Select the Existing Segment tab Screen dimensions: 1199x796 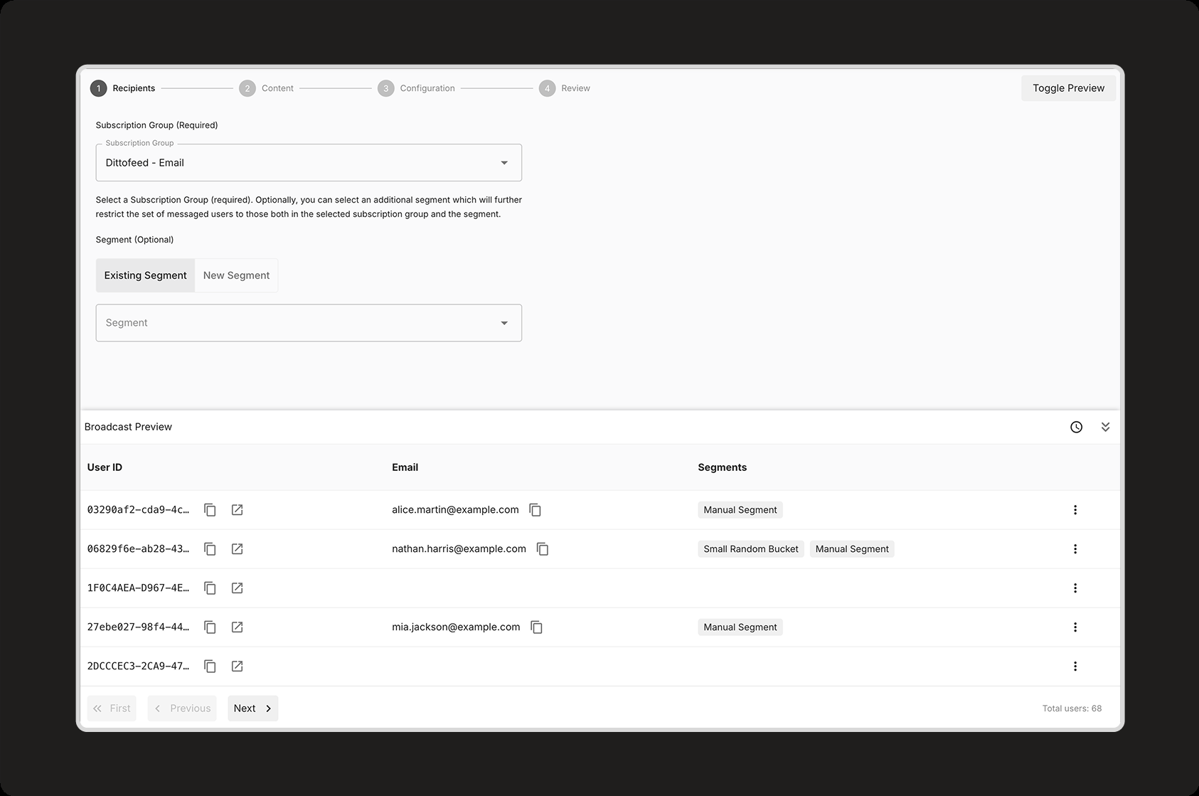coord(145,275)
